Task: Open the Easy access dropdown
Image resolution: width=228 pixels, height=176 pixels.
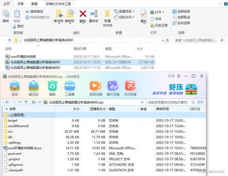Action: 124,17
